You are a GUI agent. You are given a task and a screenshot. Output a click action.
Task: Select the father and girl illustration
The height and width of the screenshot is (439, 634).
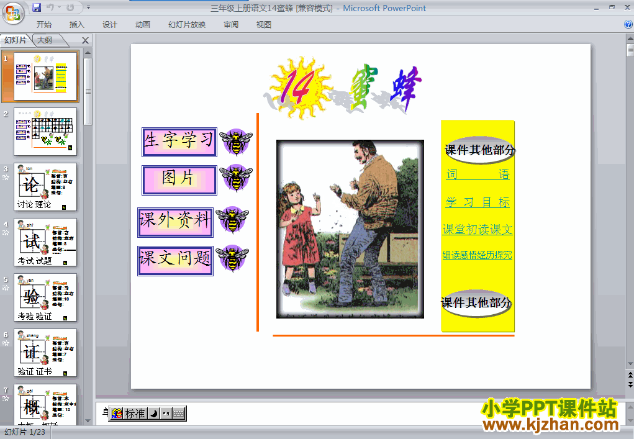350,229
